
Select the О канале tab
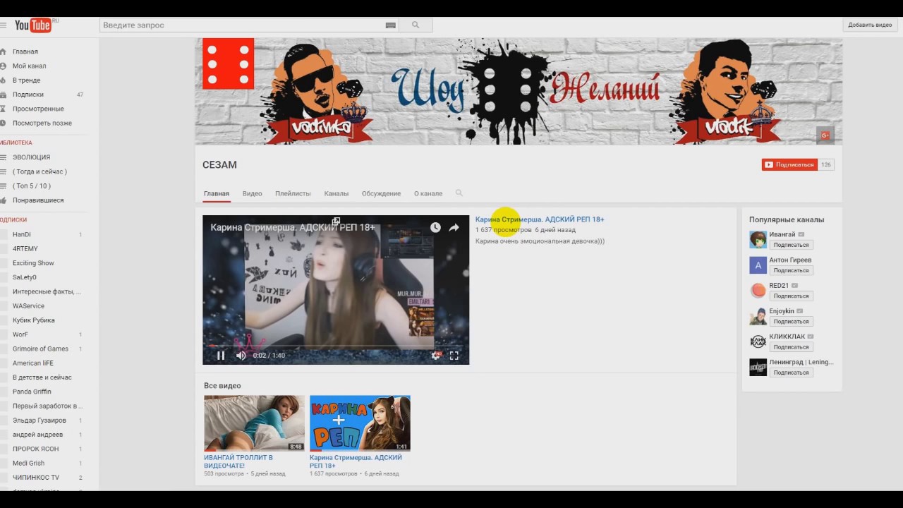point(428,193)
